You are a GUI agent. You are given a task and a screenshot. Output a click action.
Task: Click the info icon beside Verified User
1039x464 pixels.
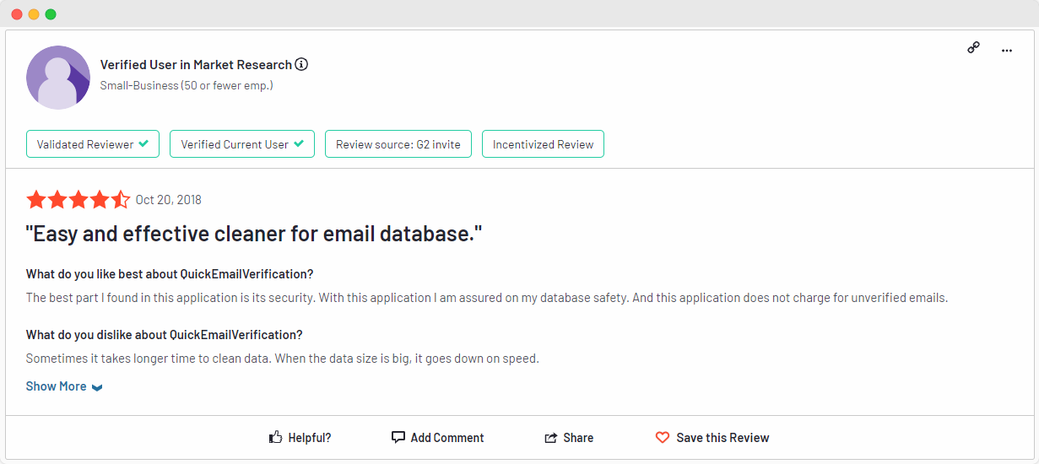click(301, 65)
